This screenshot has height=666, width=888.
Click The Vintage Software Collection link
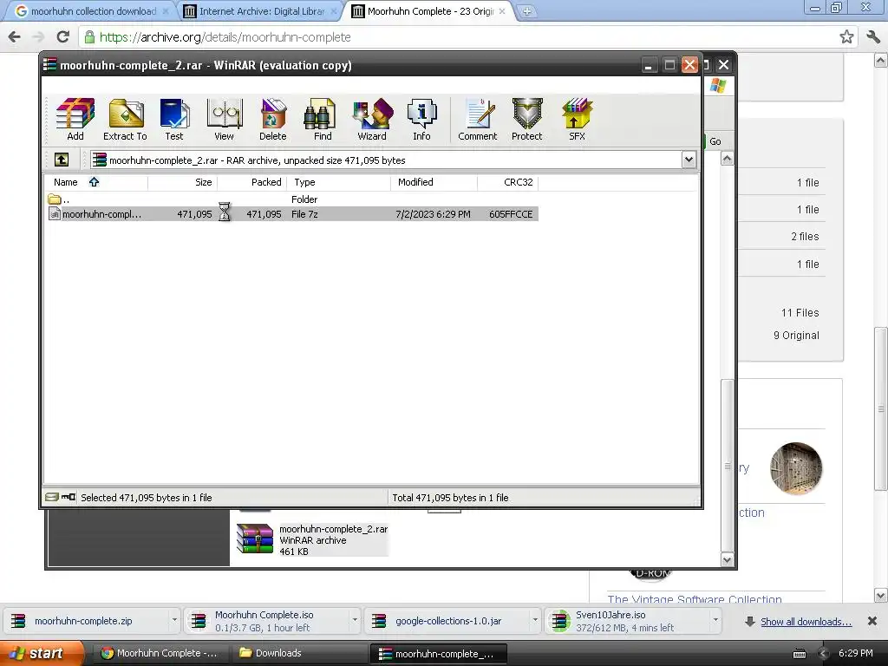tap(695, 598)
